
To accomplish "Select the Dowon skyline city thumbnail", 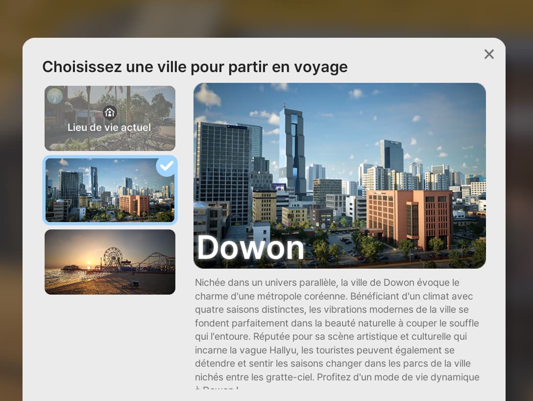I will [x=110, y=190].
